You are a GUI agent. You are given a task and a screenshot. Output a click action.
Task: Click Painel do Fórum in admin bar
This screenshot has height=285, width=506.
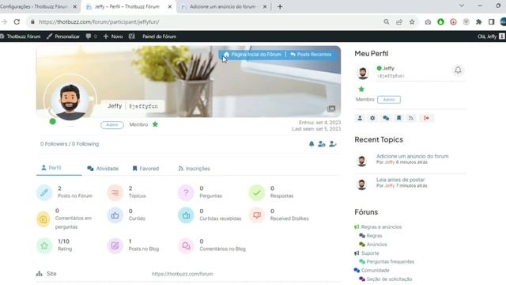159,36
